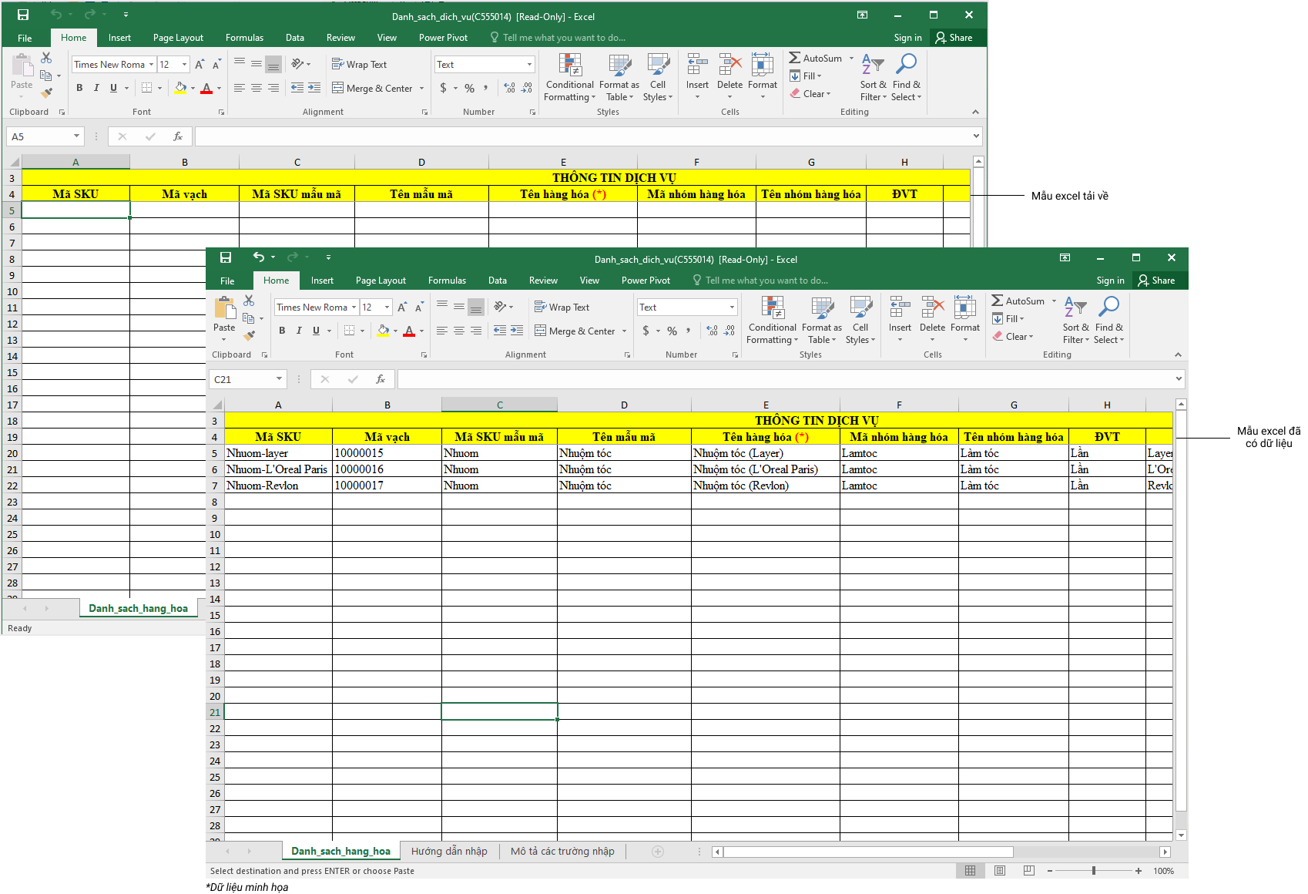
Task: Toggle Wrap Text in the front window
Action: (x=562, y=308)
